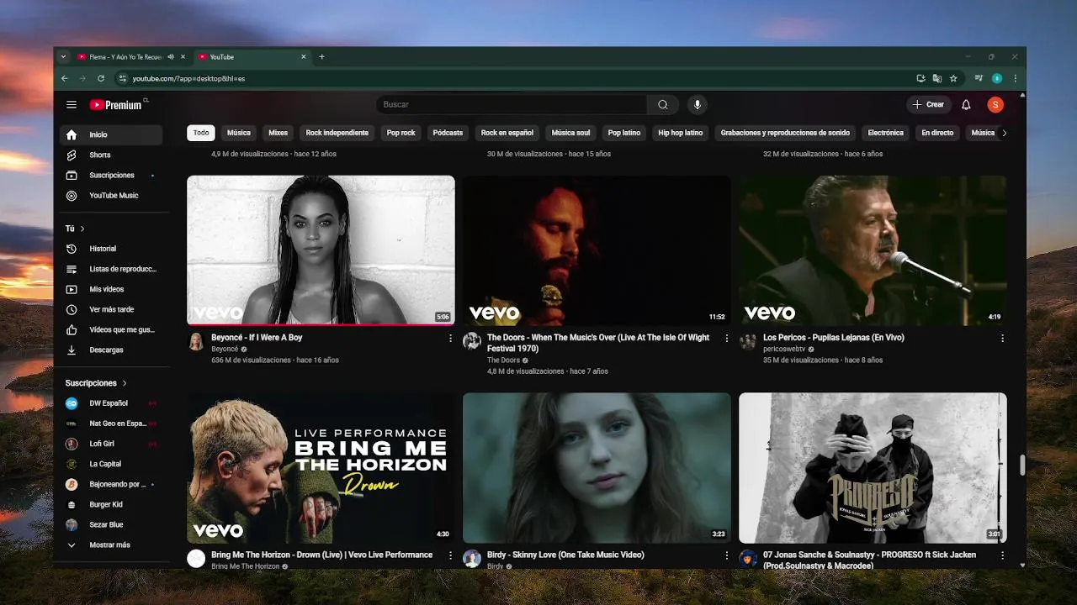Image resolution: width=1077 pixels, height=605 pixels.
Task: Open the hamburger guide menu
Action: (x=72, y=105)
